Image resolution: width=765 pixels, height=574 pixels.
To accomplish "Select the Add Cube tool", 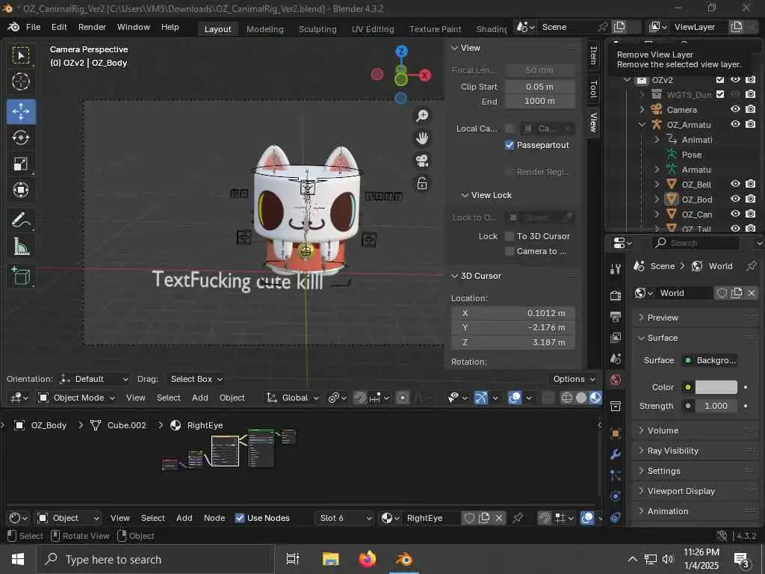I will click(21, 277).
